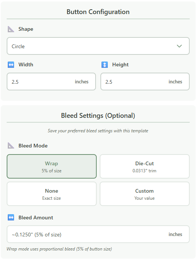The height and width of the screenshot is (259, 196).
Task: Select the Die-Cut bleed mode option
Action: point(144,166)
